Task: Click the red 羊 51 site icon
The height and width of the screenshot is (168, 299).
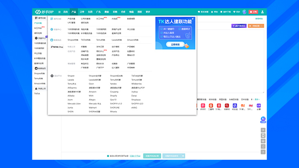Action: click(x=219, y=106)
